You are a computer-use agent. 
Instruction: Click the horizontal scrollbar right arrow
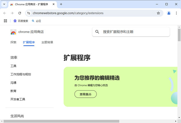(x=176, y=121)
